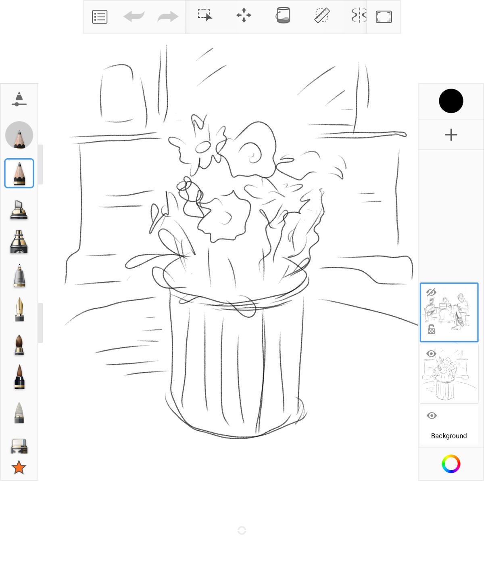The height and width of the screenshot is (564, 484).
Task: Enter full screen mode
Action: point(384,17)
